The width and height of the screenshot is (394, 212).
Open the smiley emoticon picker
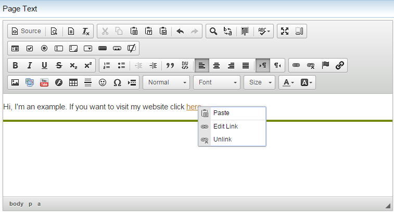(x=103, y=82)
